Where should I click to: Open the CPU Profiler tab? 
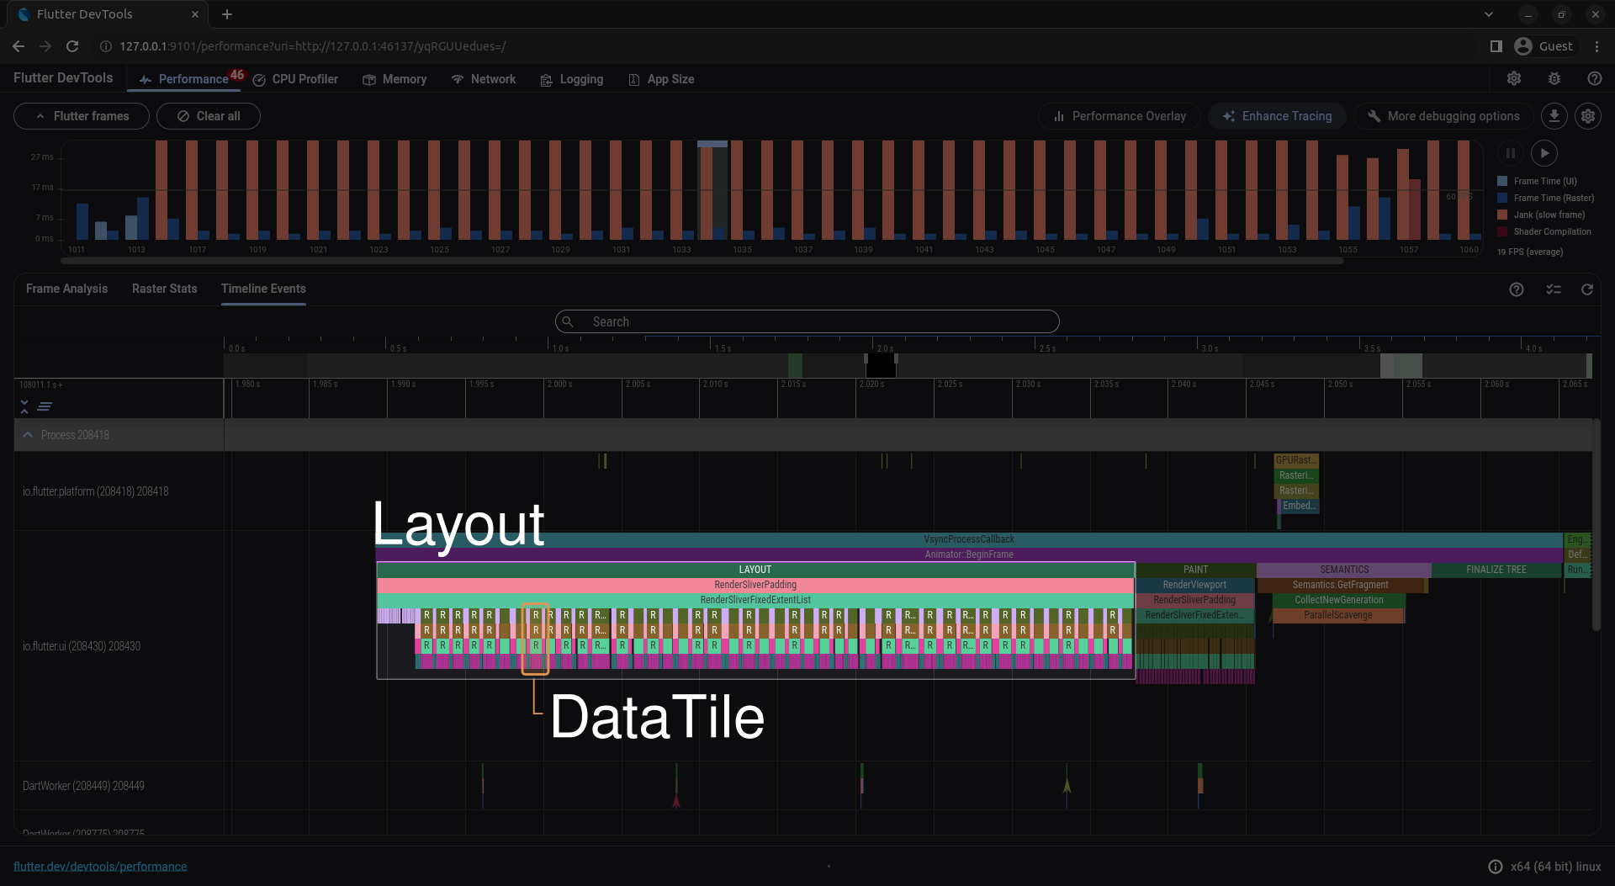295,79
